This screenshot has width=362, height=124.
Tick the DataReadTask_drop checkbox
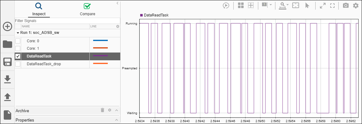coord(18,64)
